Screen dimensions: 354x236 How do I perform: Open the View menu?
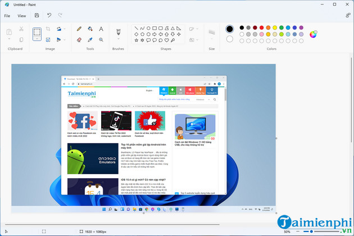[x=22, y=16]
